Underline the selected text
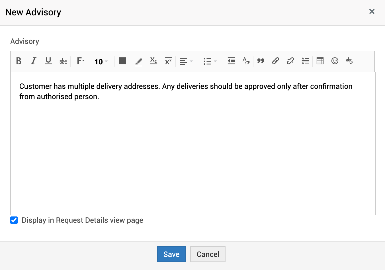This screenshot has height=270, width=385. (x=48, y=61)
